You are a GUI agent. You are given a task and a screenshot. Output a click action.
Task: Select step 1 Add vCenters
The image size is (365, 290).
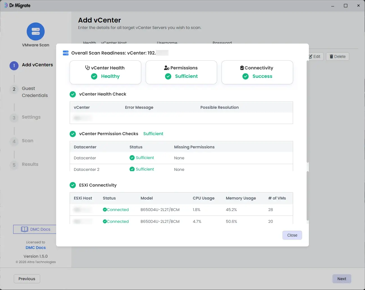(31, 65)
